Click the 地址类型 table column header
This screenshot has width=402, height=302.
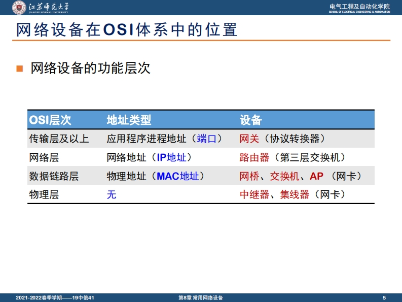[129, 120]
